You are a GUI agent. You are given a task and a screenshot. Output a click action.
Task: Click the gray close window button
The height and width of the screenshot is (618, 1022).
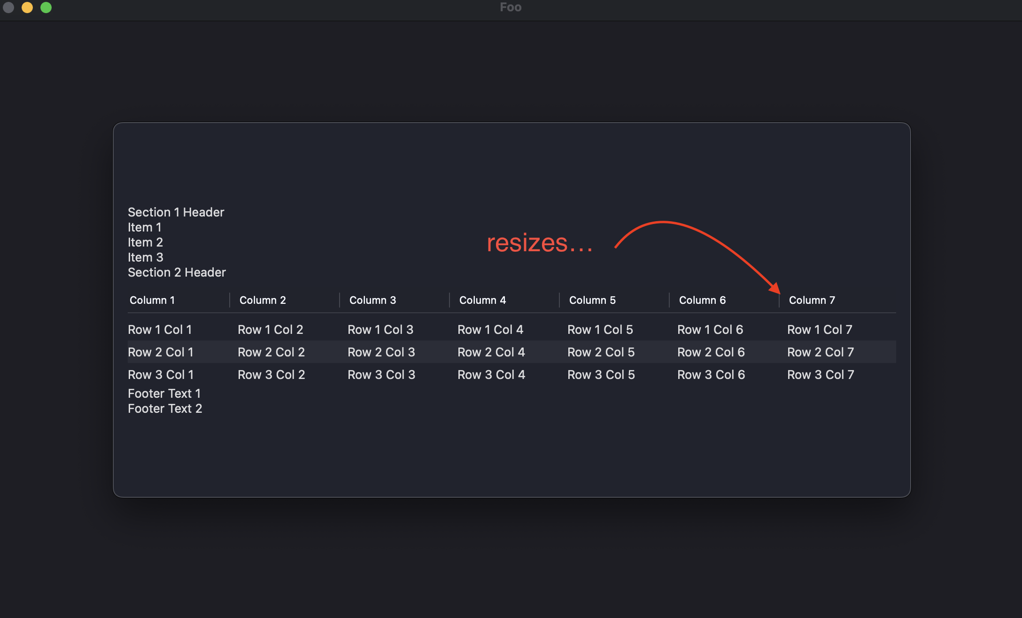coord(8,8)
